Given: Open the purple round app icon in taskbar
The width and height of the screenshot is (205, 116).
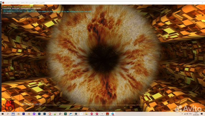Looking at the screenshot, I should (34, 114).
